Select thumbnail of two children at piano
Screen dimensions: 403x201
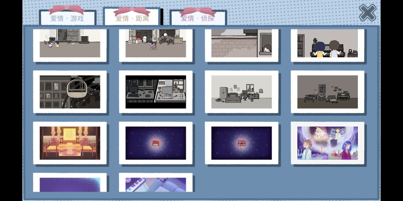(x=328, y=45)
